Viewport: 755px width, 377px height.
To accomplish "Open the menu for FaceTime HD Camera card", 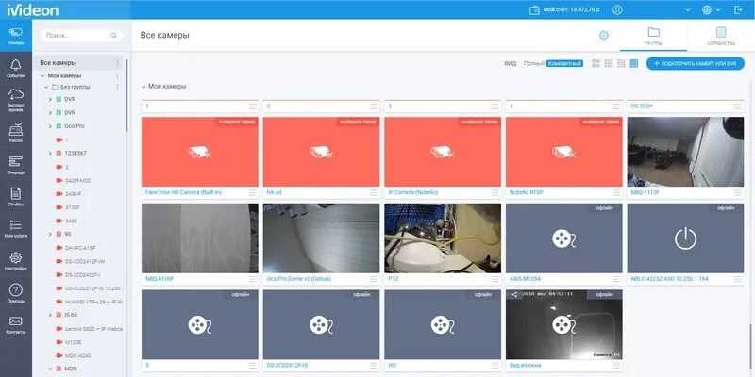I will pos(252,192).
